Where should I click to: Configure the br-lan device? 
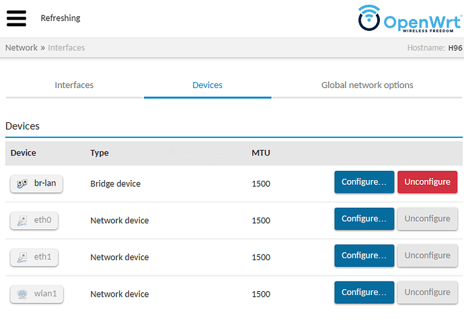[x=364, y=182]
